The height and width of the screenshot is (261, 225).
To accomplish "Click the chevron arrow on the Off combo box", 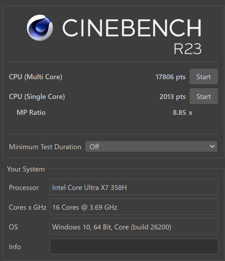I will (212, 147).
